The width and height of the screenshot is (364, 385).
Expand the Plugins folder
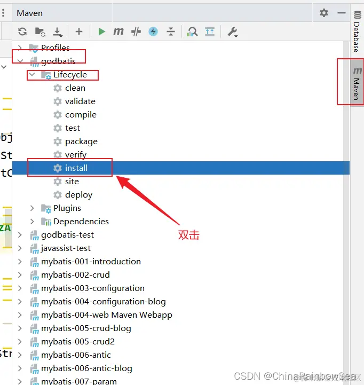click(x=32, y=208)
